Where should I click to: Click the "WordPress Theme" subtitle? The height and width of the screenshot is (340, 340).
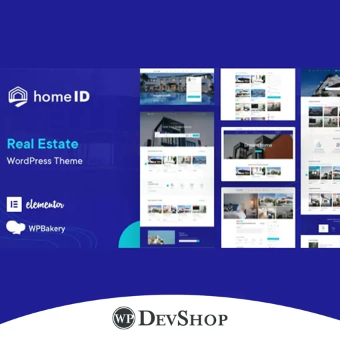click(x=45, y=161)
